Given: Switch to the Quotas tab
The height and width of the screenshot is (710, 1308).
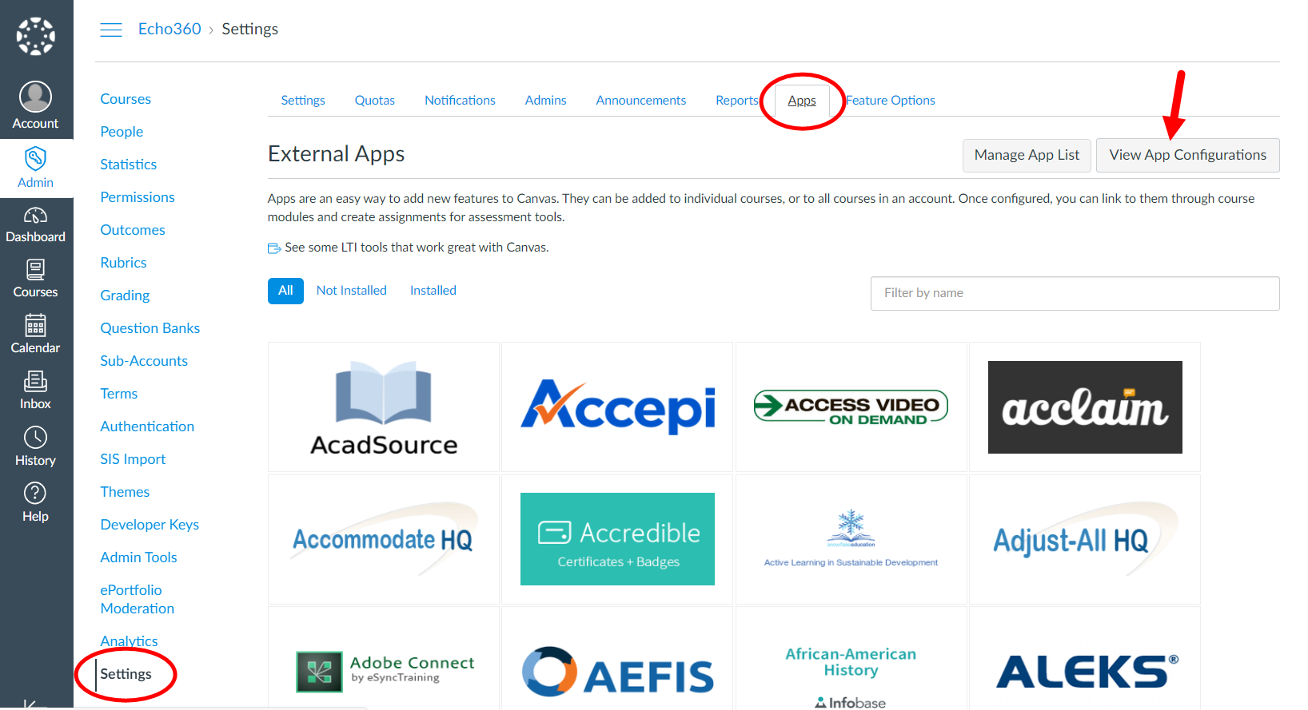Looking at the screenshot, I should (375, 101).
